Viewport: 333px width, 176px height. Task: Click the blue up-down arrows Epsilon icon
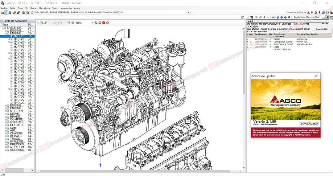tap(319, 13)
